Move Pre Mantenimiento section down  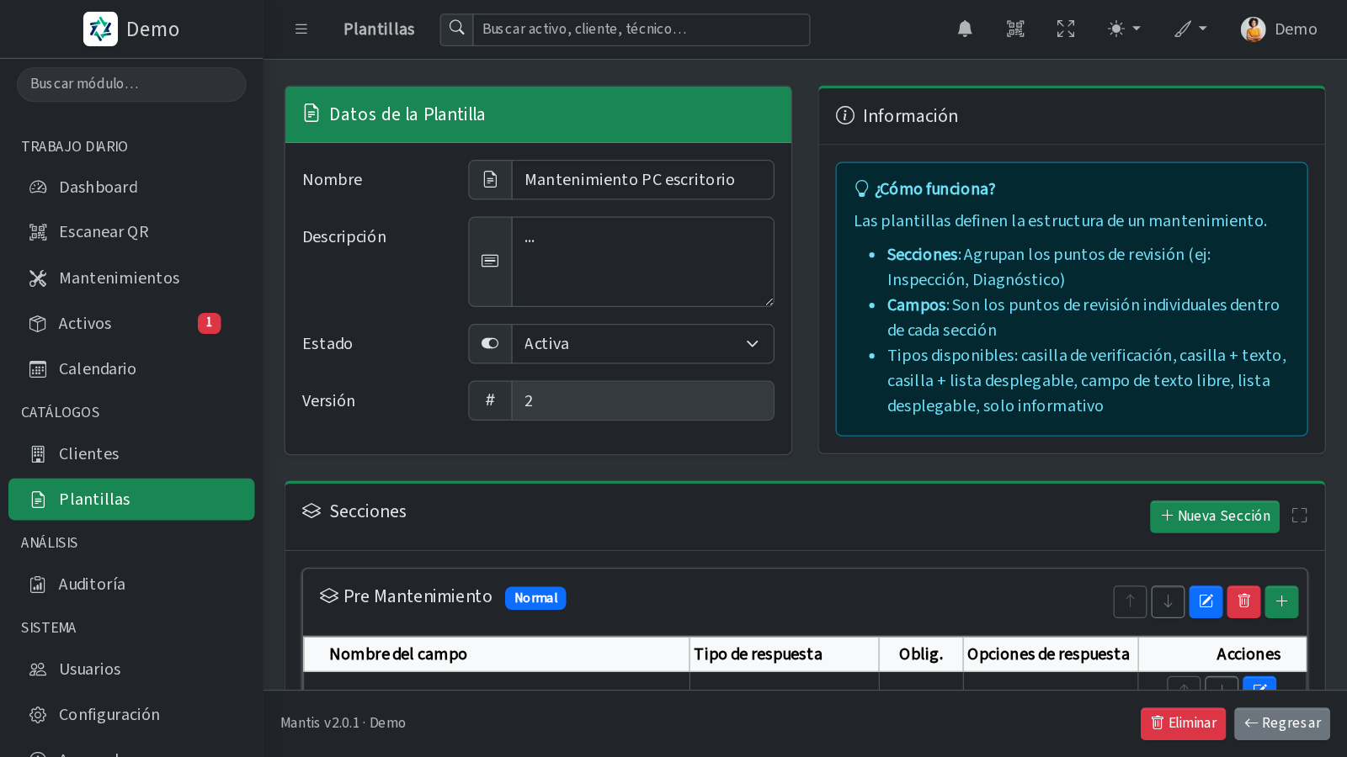click(1168, 601)
